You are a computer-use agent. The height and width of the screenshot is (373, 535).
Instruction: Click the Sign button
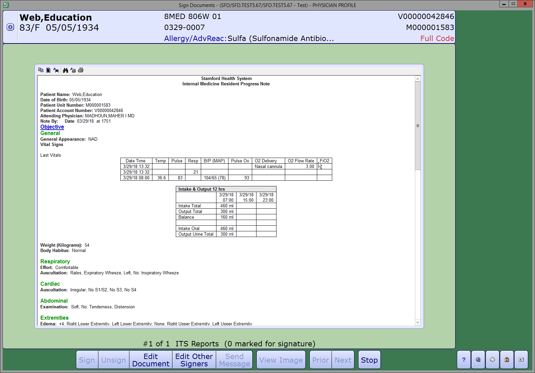[87, 360]
